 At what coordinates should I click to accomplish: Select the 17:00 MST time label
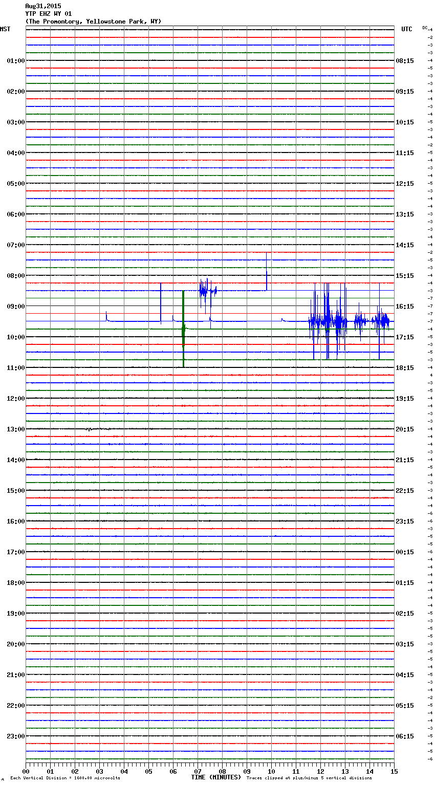[x=16, y=552]
